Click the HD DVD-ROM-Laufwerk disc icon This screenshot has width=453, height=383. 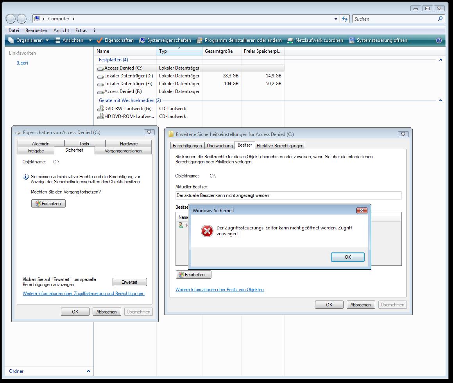[100, 116]
